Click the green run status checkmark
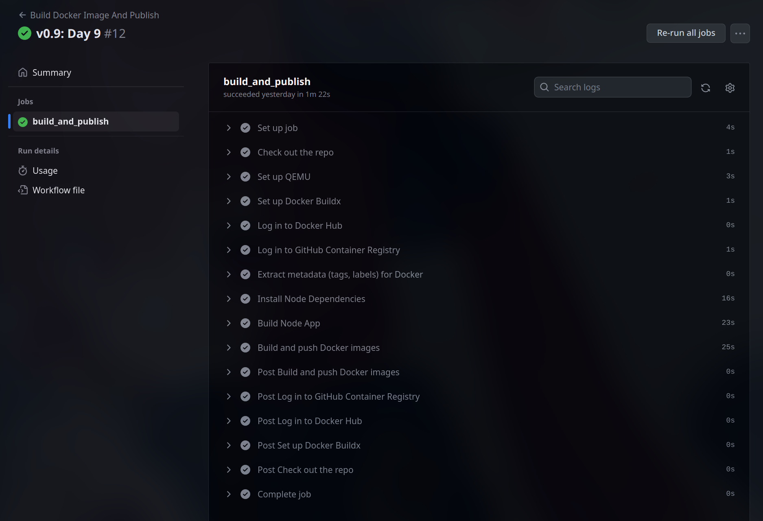This screenshot has width=763, height=521. click(24, 33)
